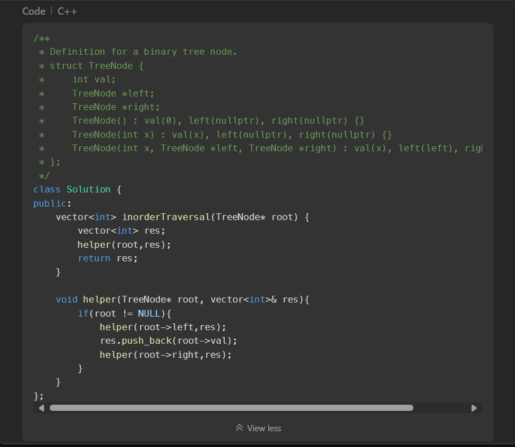Click the comment 'TreeNode() : val(0)' line

click(x=218, y=121)
